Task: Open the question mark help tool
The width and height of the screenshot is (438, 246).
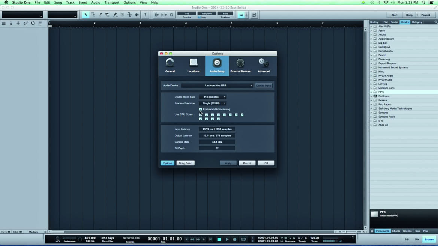Action: [145, 15]
